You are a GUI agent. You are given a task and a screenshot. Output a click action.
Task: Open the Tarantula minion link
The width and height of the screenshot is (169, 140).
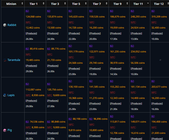pos(14,60)
